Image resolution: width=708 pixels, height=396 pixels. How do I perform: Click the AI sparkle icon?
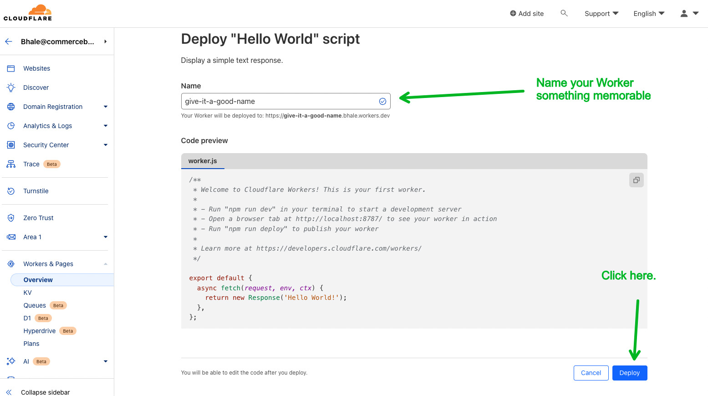[x=11, y=361]
